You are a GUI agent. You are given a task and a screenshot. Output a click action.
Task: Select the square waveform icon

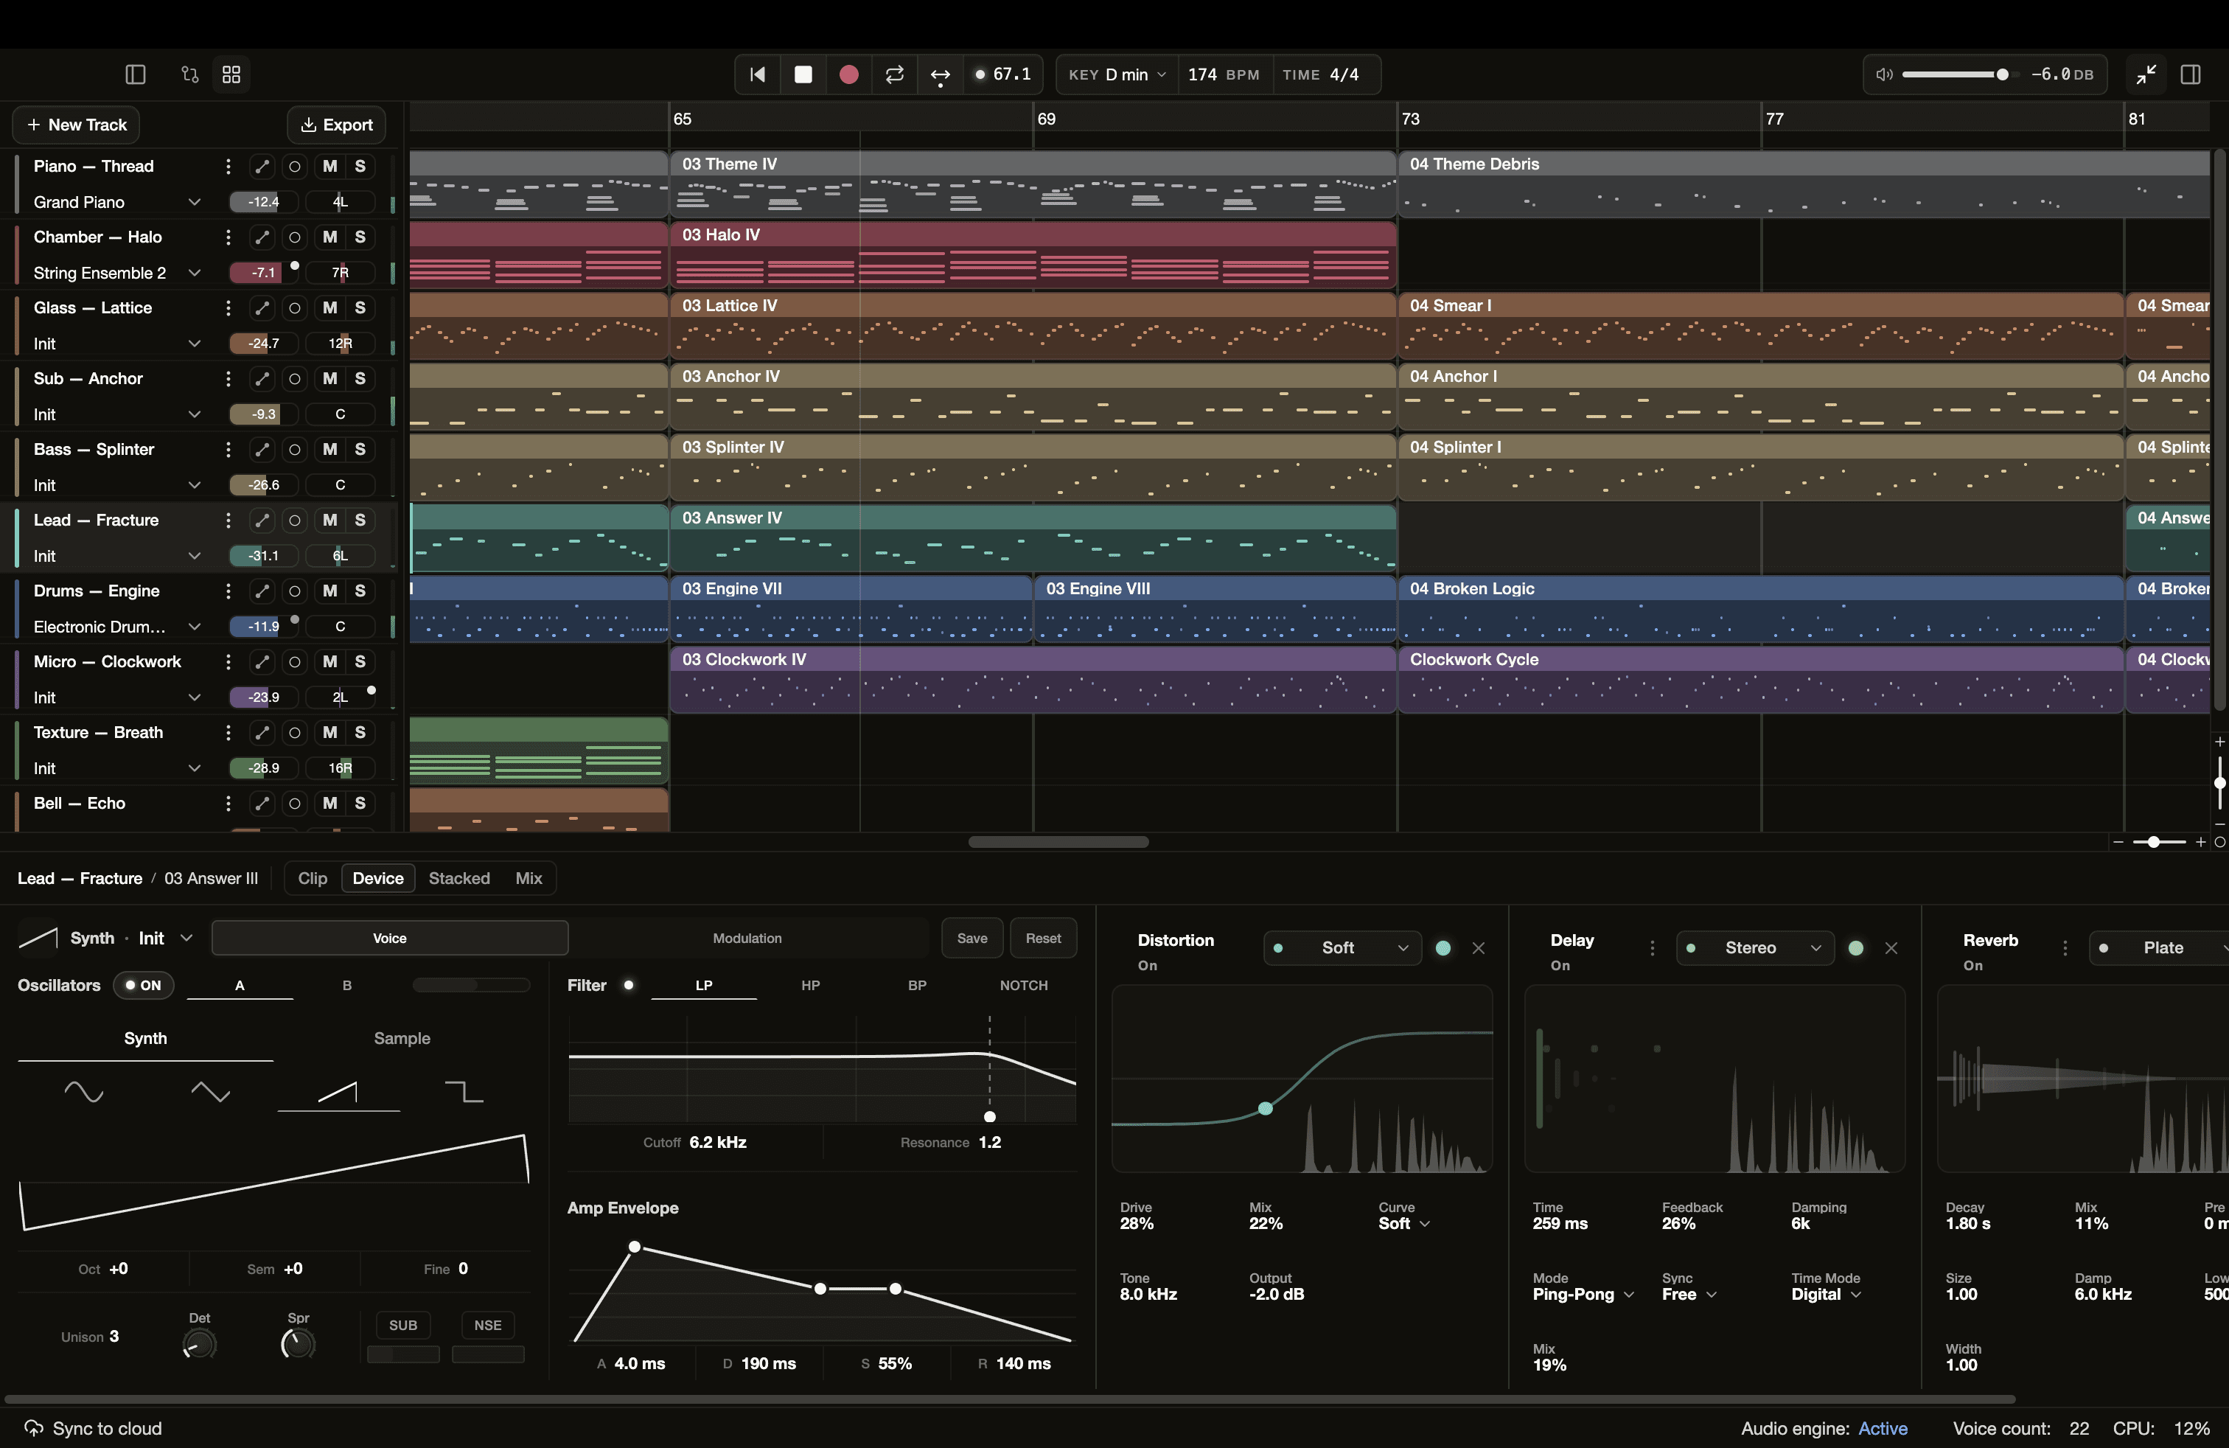point(464,1091)
